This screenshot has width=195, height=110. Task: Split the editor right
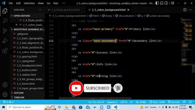point(185,10)
